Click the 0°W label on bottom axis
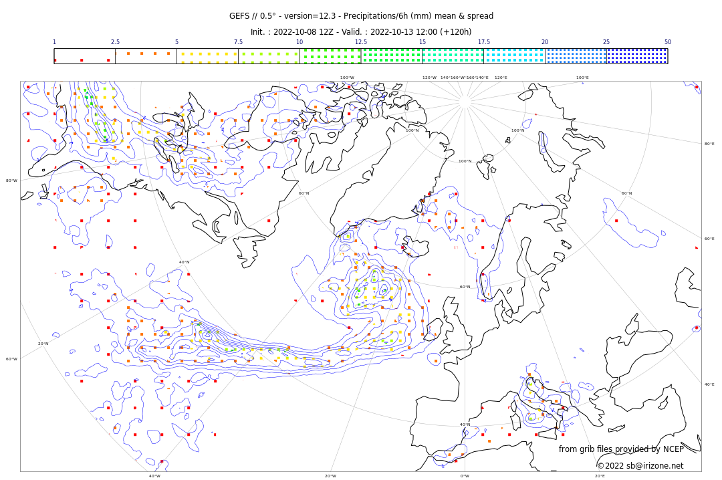 pos(465,476)
